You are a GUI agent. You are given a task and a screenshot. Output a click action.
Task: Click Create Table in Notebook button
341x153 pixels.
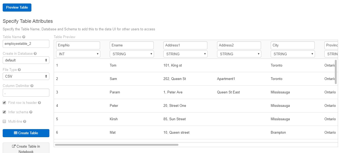click(x=26, y=148)
